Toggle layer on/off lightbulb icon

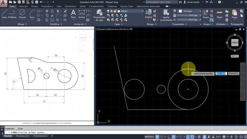(108, 11)
